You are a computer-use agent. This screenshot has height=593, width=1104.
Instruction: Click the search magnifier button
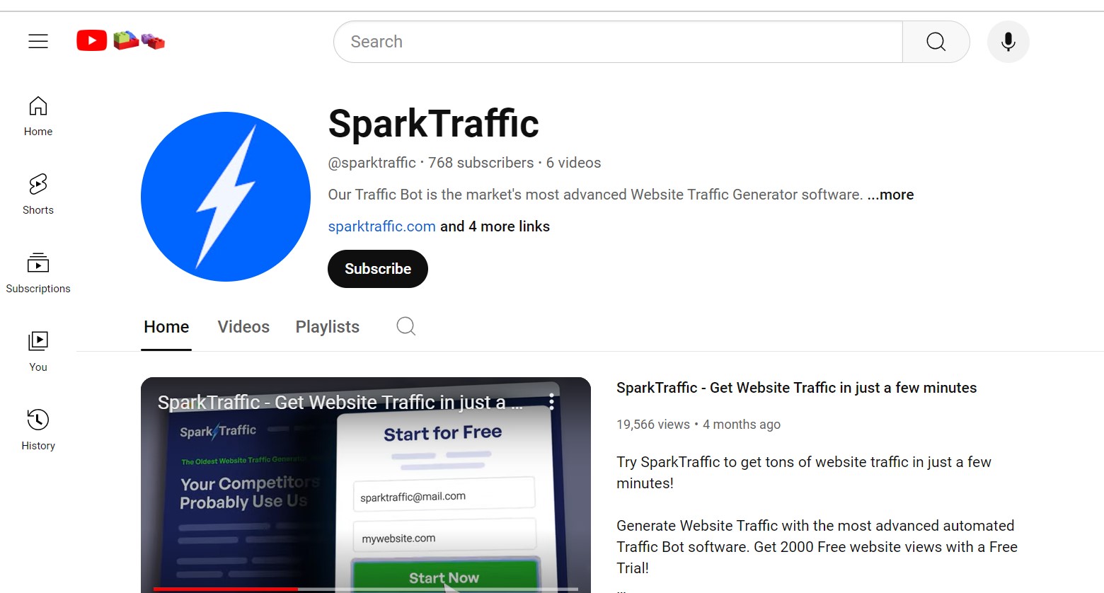pos(936,42)
